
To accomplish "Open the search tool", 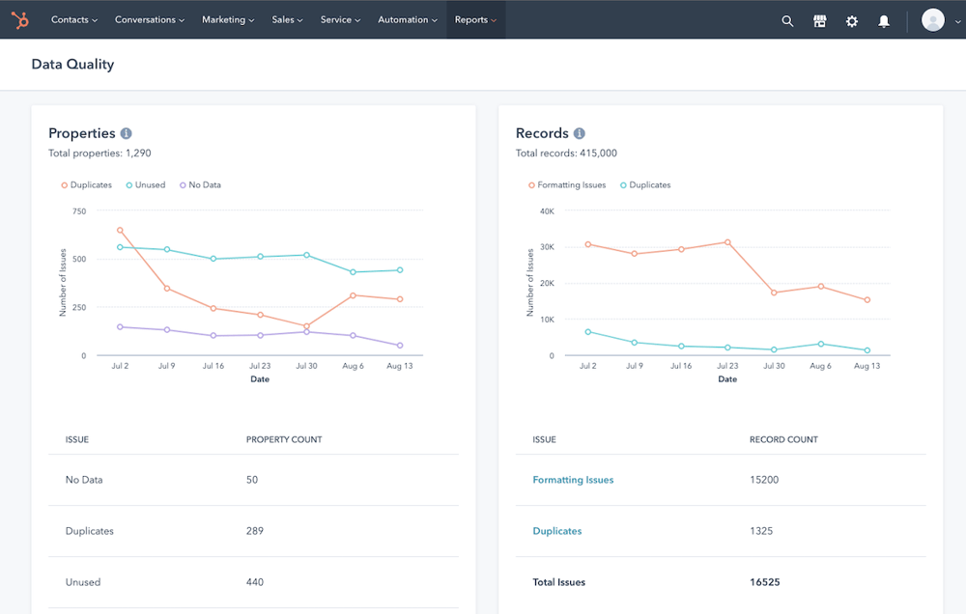I will pyautogui.click(x=787, y=20).
